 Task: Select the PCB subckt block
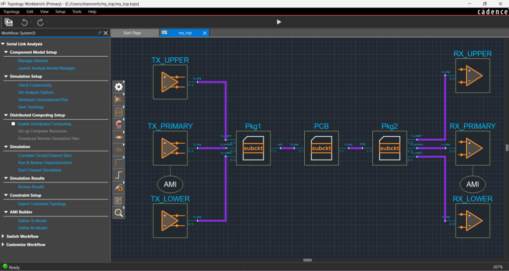tap(322, 148)
